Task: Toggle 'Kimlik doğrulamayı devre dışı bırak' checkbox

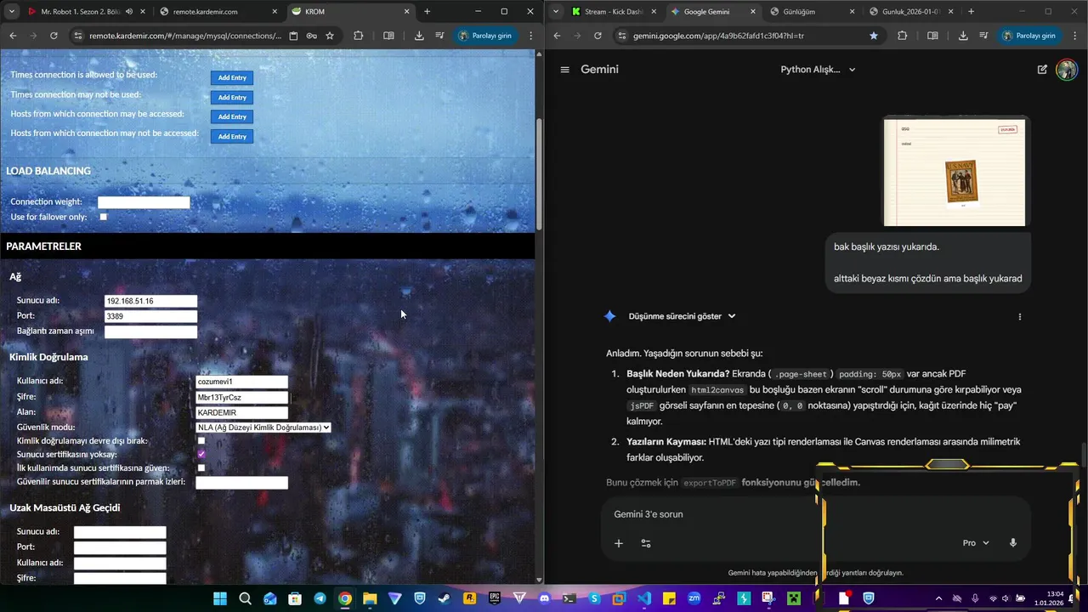Action: [x=201, y=440]
